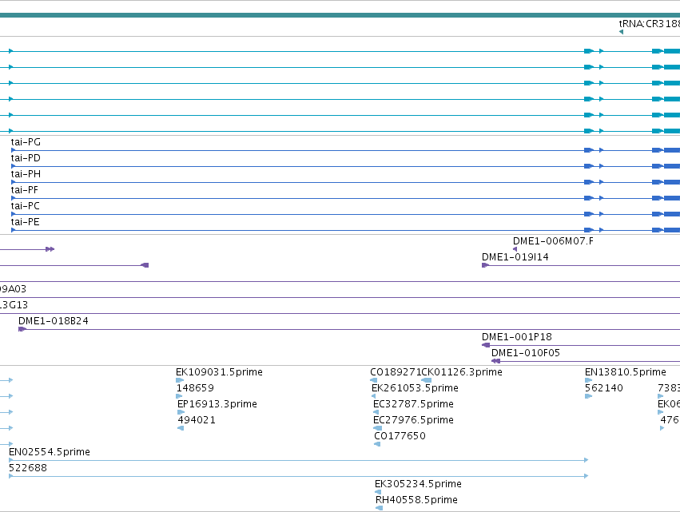Viewport: 680px width, 512px height.
Task: Click the arrow glyph under 494021
Action: (181, 428)
